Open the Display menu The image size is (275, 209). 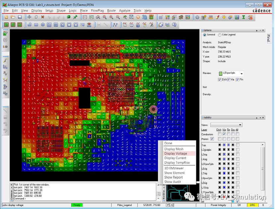[x=36, y=11]
